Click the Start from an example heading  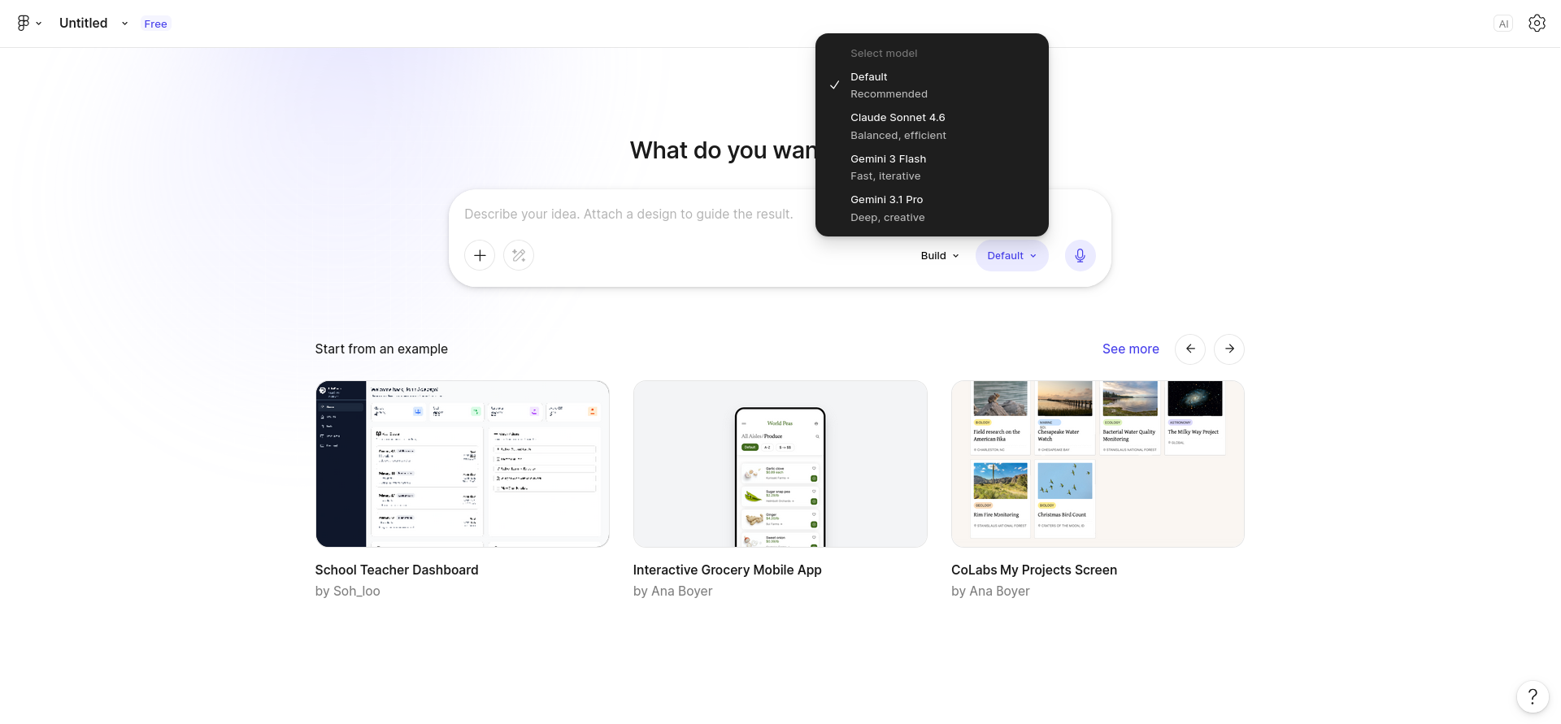pos(381,349)
